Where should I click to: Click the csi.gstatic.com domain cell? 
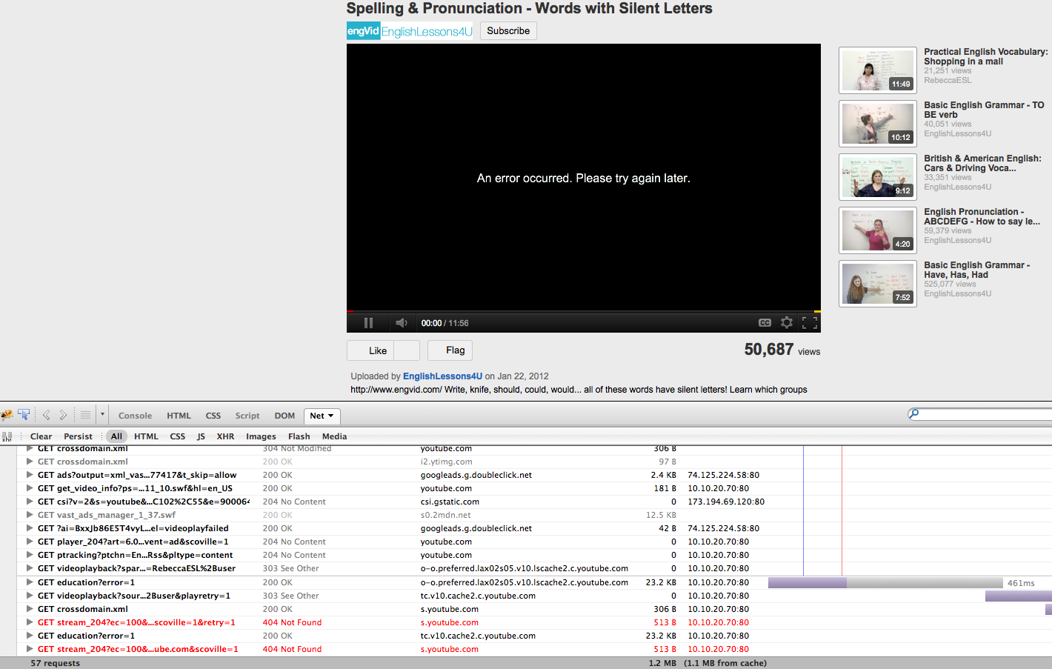pyautogui.click(x=450, y=502)
